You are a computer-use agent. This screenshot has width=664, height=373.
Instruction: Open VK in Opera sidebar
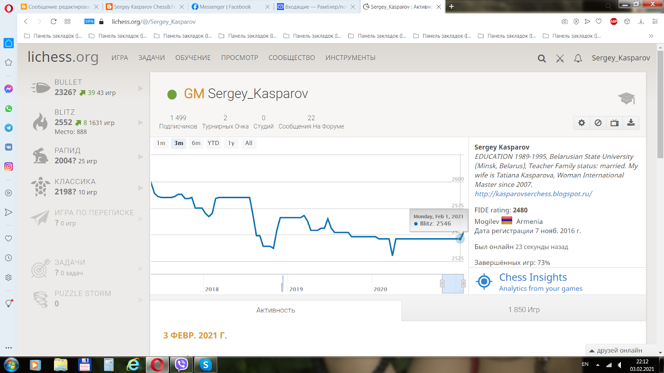pyautogui.click(x=8, y=147)
